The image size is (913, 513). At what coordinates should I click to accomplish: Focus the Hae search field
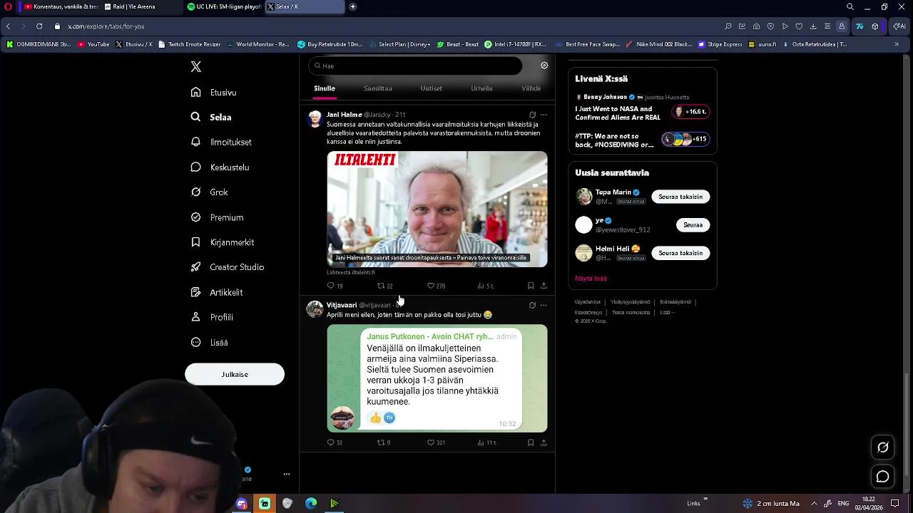[415, 66]
